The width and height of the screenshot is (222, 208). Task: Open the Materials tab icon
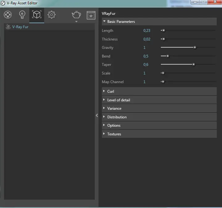[8, 15]
